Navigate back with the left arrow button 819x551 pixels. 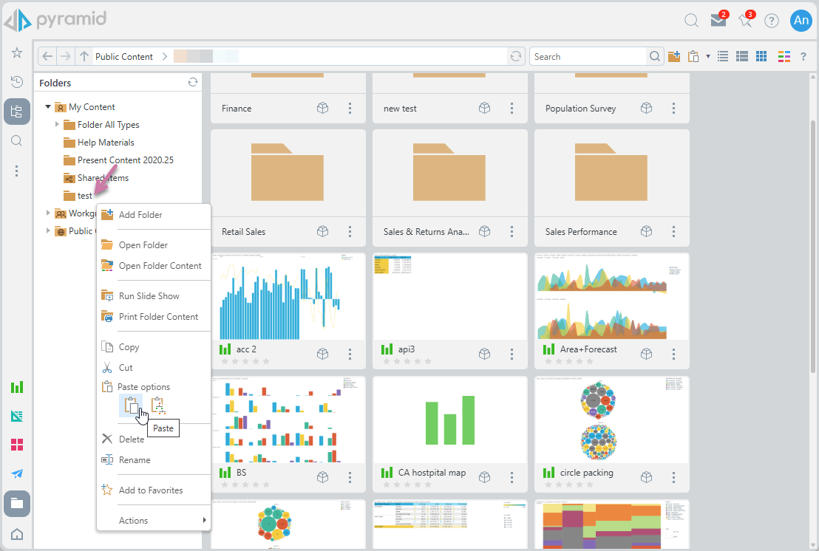tap(47, 57)
